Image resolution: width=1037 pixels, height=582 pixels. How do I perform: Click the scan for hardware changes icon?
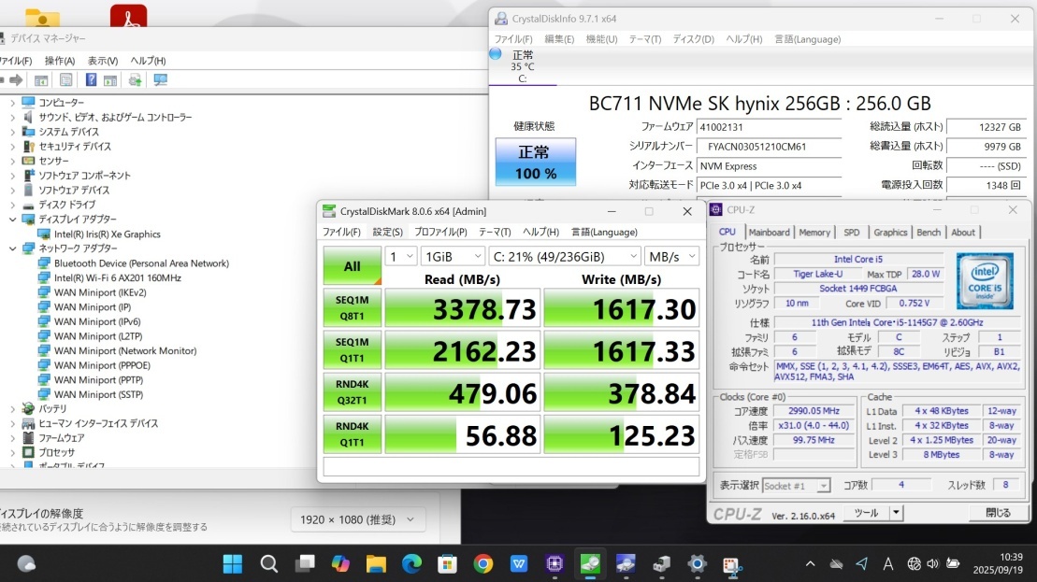coord(160,80)
